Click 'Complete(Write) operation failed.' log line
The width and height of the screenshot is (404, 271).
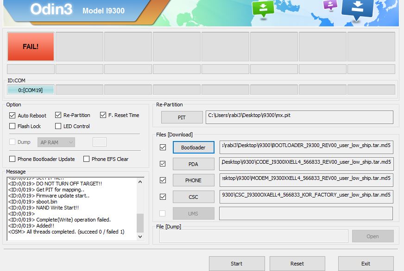[x=59, y=220]
